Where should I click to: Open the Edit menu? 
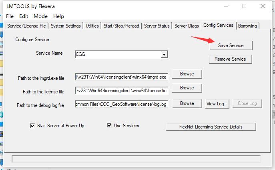coord(24,16)
